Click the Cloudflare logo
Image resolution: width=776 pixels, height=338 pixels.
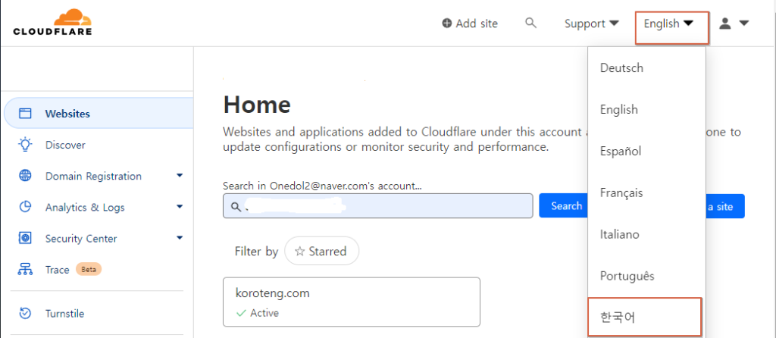point(52,22)
